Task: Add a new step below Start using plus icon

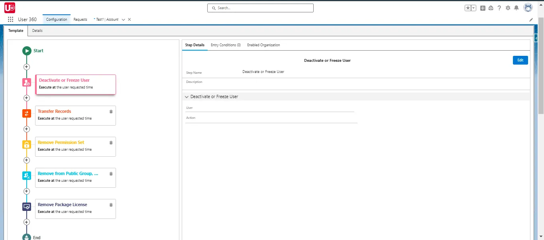Action: pos(26,67)
